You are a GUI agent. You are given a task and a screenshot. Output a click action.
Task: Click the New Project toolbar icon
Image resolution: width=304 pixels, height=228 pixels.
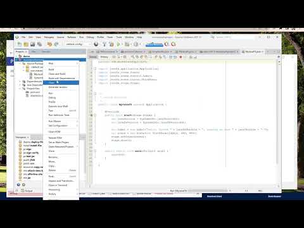pos(26,44)
